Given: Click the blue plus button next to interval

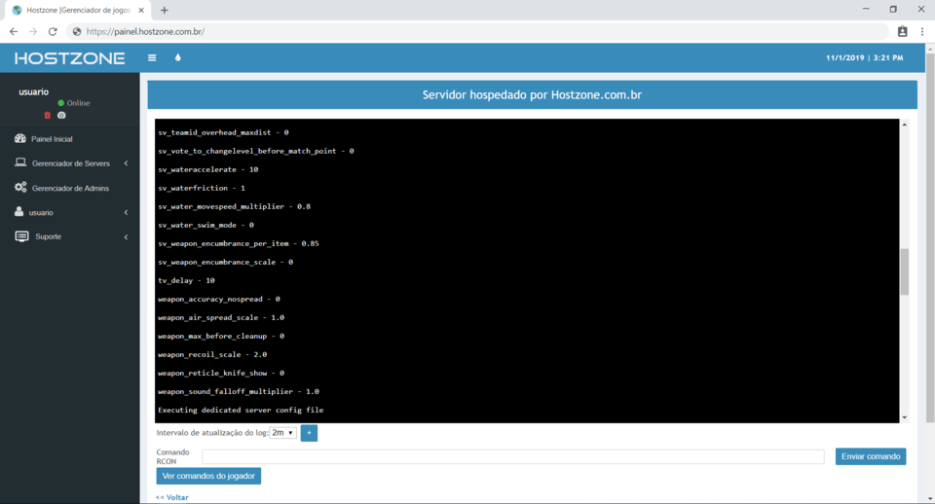Looking at the screenshot, I should 309,433.
